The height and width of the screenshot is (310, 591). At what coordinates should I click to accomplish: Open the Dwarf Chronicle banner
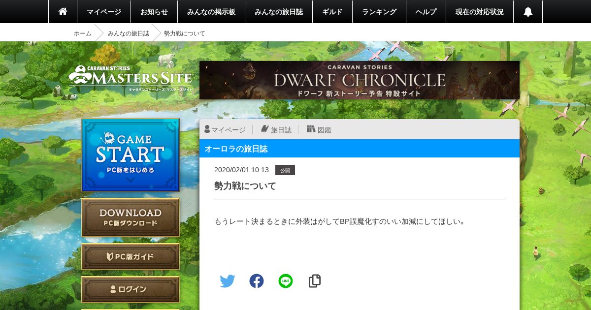360,80
